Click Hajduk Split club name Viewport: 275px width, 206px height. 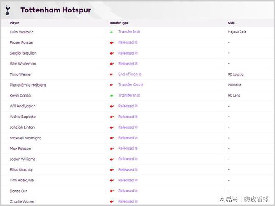click(x=237, y=32)
